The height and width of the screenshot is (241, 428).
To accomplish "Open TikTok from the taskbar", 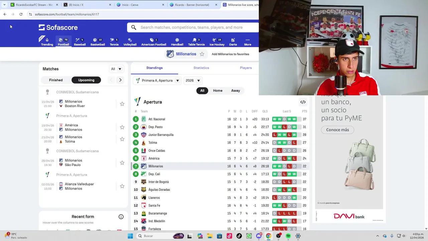I will pos(239,236).
